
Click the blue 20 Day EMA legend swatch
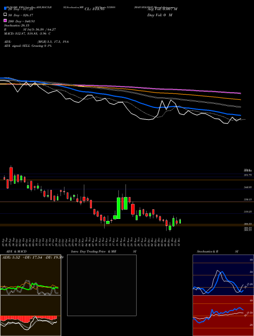point(6,8)
